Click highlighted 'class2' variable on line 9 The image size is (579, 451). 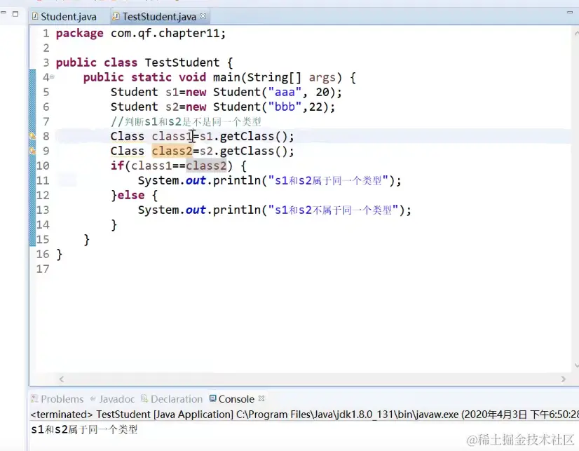pos(172,152)
